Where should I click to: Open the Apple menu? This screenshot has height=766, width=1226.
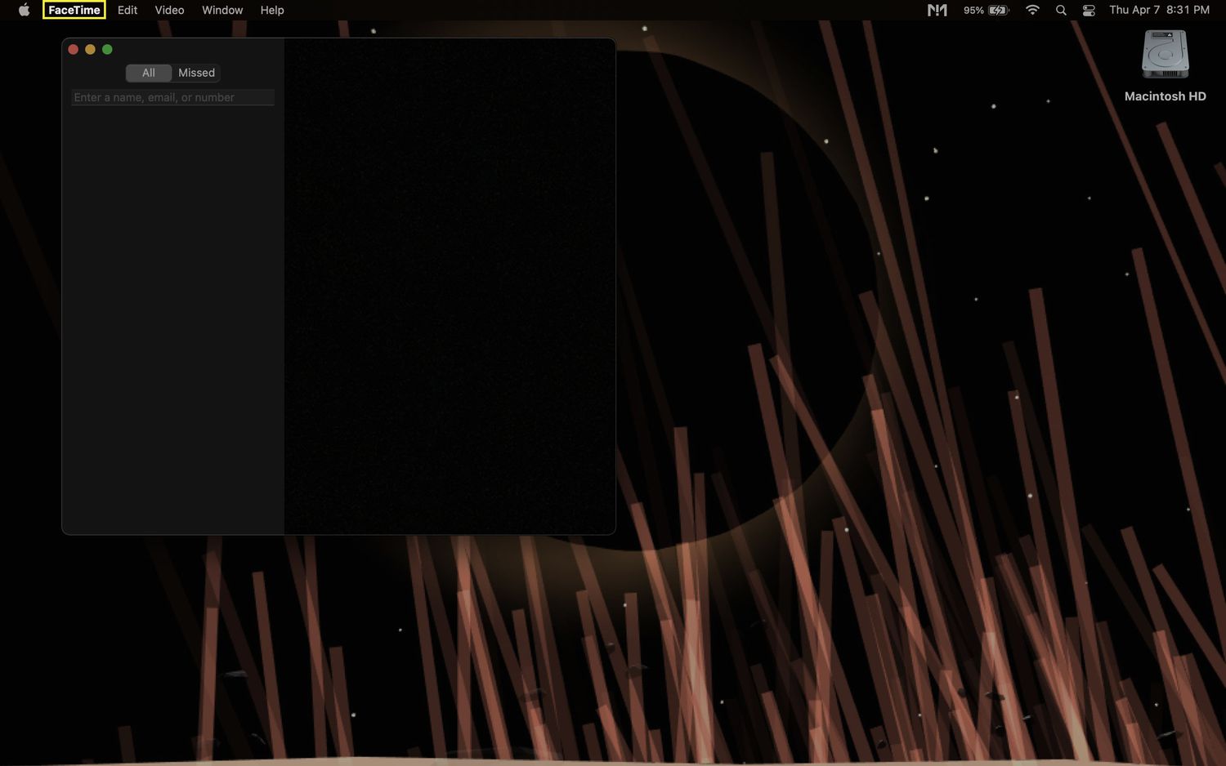[24, 10]
